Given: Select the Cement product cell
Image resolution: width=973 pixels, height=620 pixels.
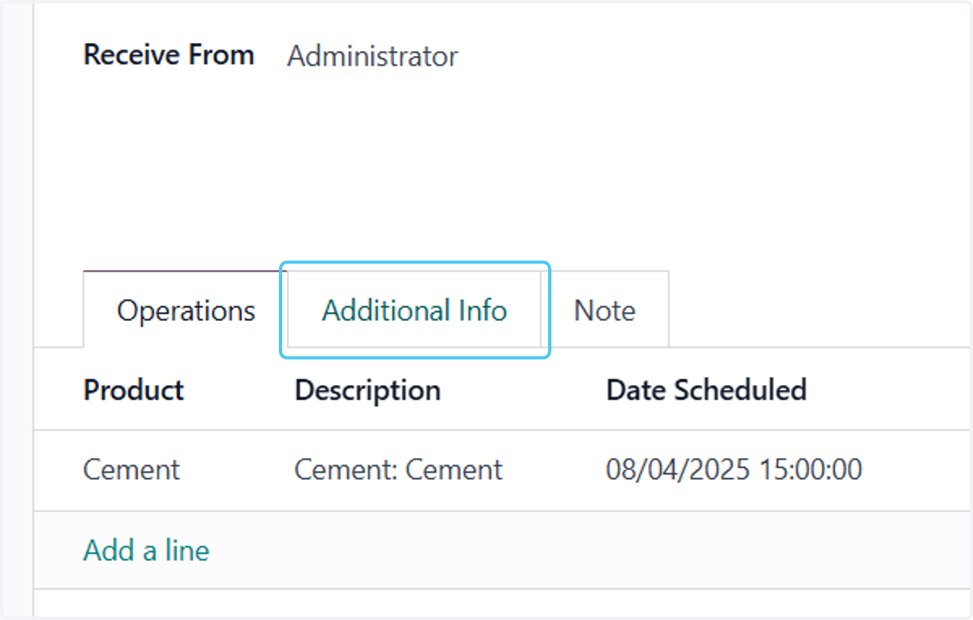Looking at the screenshot, I should tap(131, 469).
